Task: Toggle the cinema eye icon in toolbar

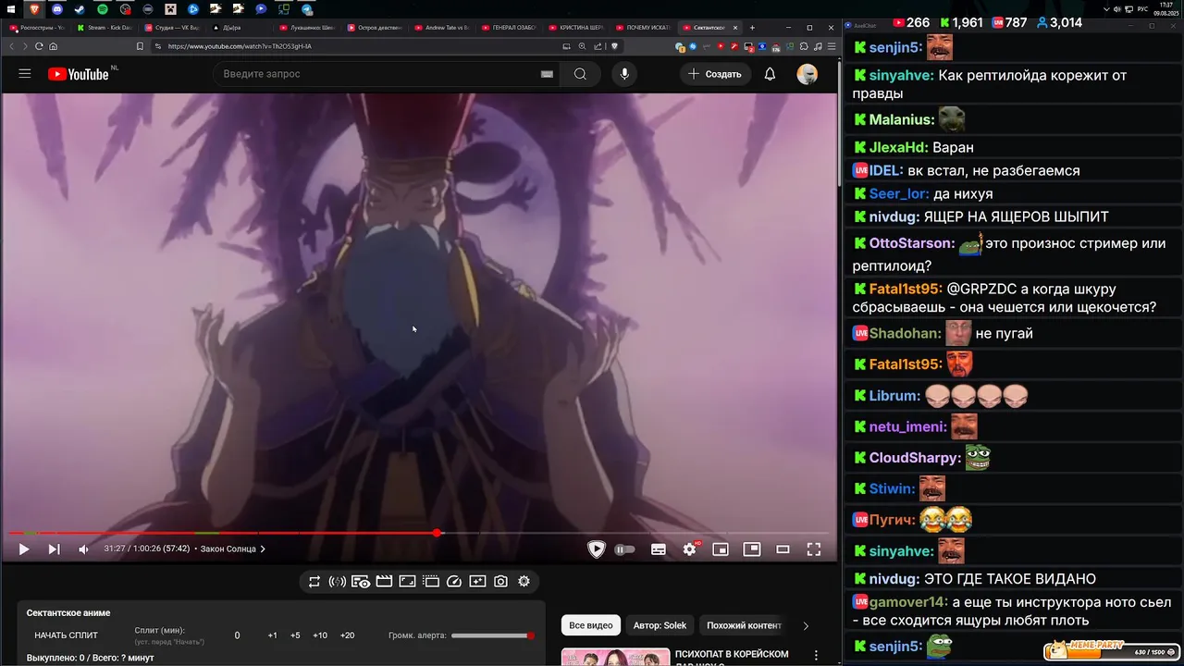Action: click(x=361, y=582)
